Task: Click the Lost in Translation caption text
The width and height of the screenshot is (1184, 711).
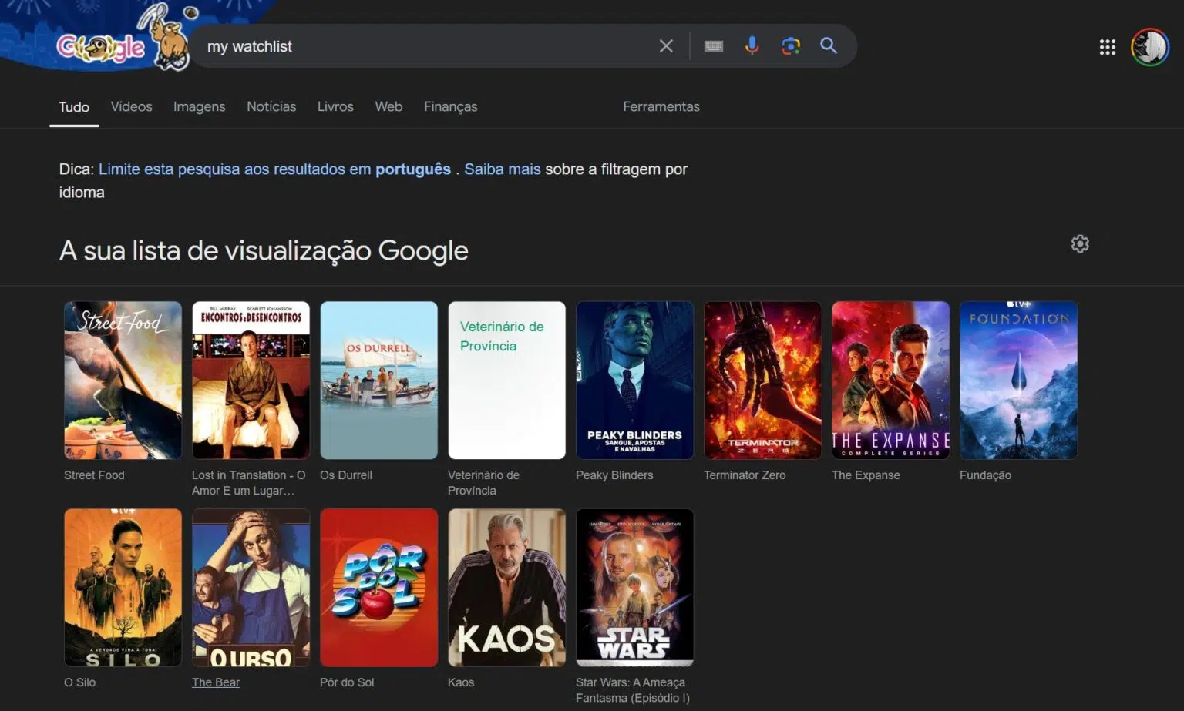Action: click(x=249, y=483)
